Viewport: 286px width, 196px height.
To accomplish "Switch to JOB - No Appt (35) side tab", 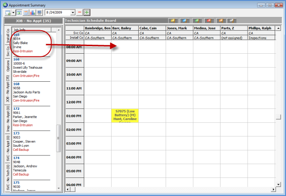I will pyautogui.click(x=8, y=89).
